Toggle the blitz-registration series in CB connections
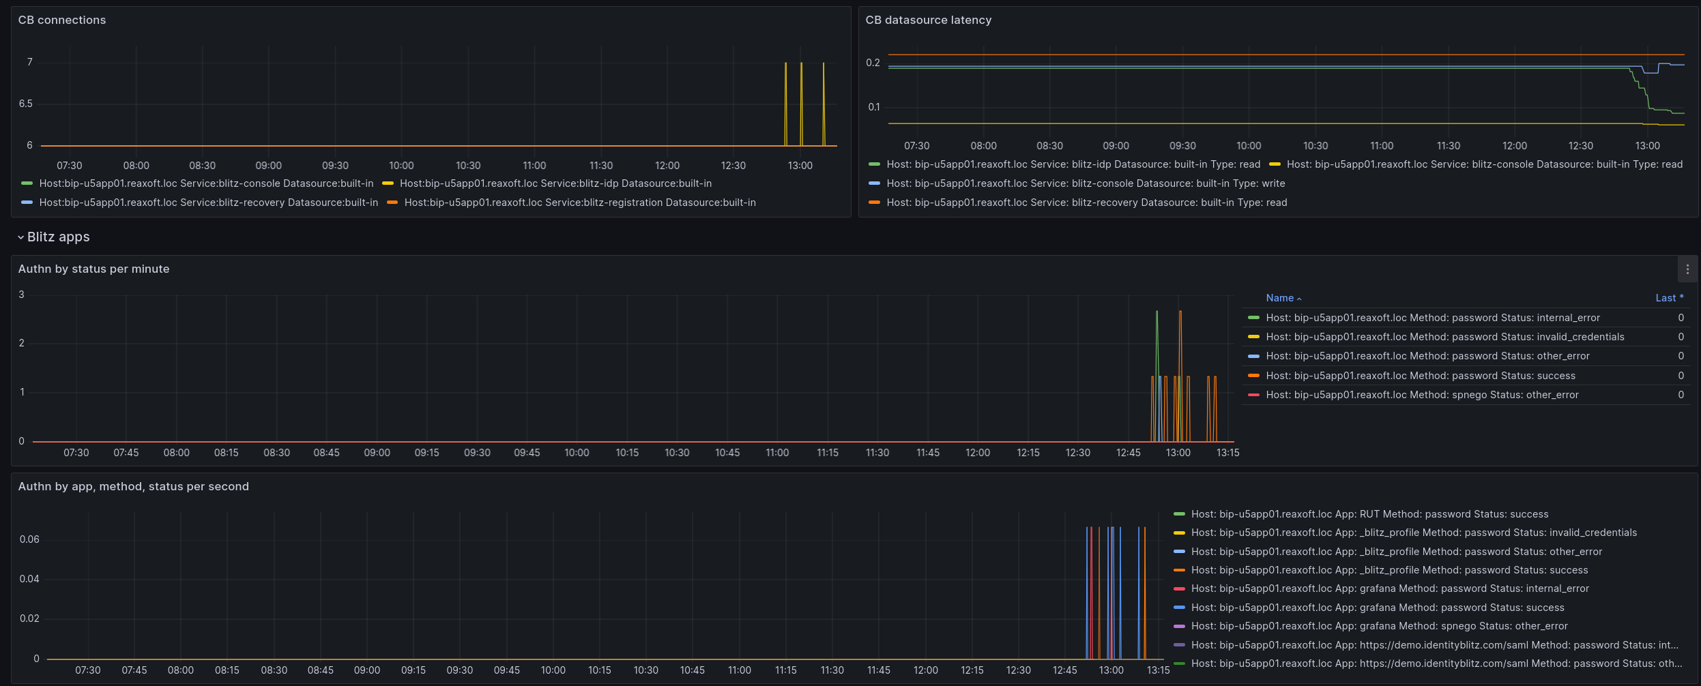 point(579,202)
